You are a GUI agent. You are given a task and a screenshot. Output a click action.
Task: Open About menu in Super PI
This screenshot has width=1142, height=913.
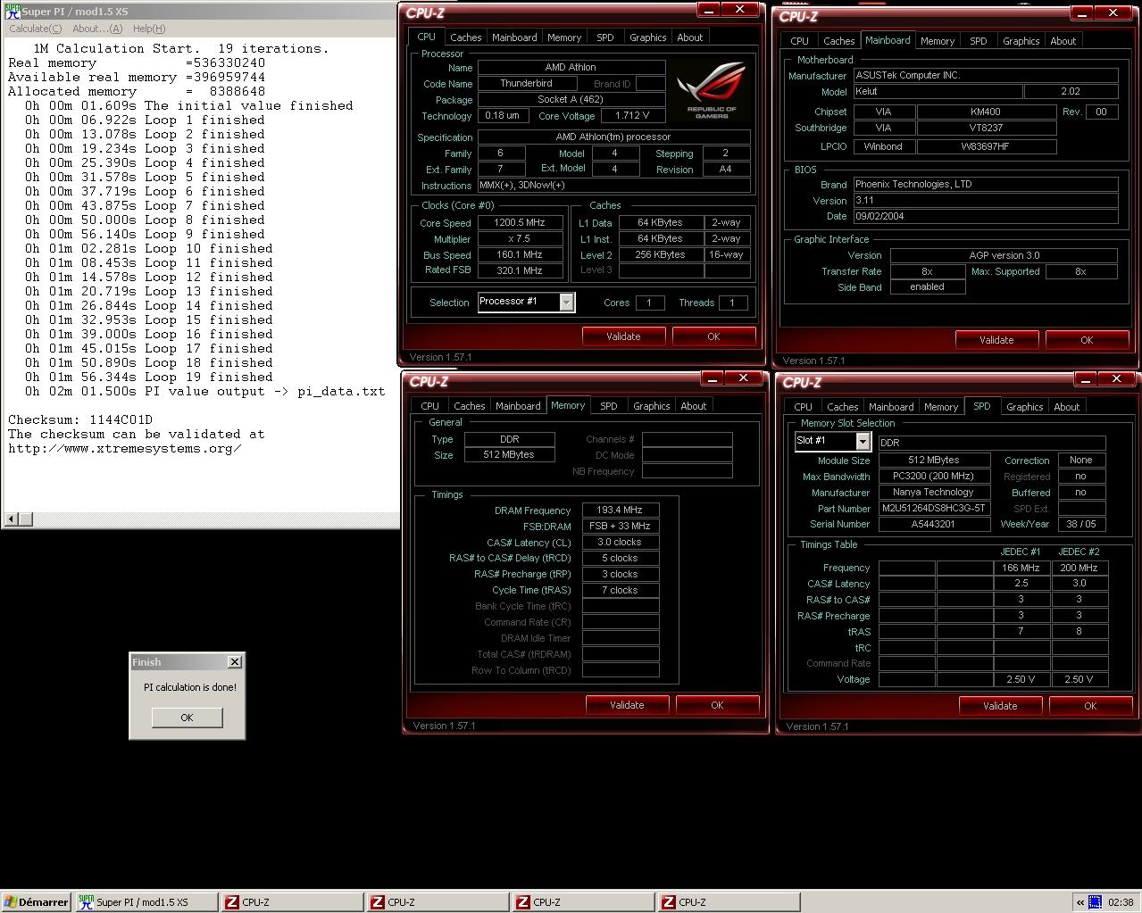coord(97,29)
